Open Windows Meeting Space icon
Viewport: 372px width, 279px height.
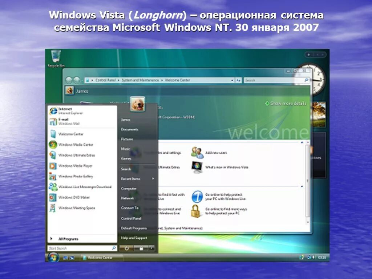[53, 208]
